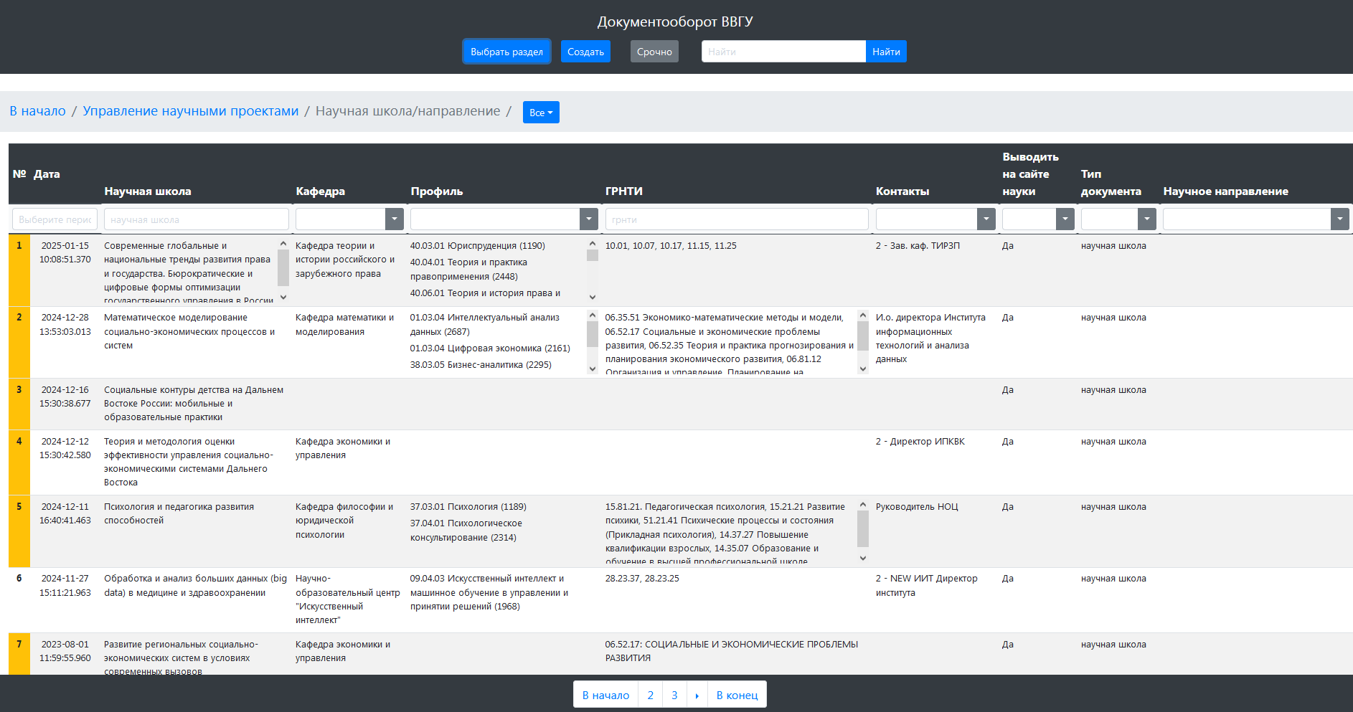
Task: Go to page 2 in pagination
Action: (650, 695)
